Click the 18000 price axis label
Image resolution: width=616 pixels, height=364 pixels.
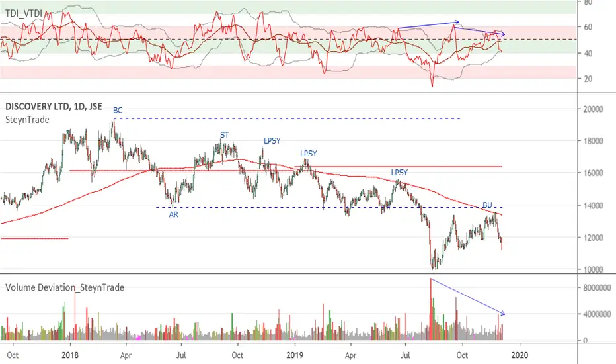593,141
